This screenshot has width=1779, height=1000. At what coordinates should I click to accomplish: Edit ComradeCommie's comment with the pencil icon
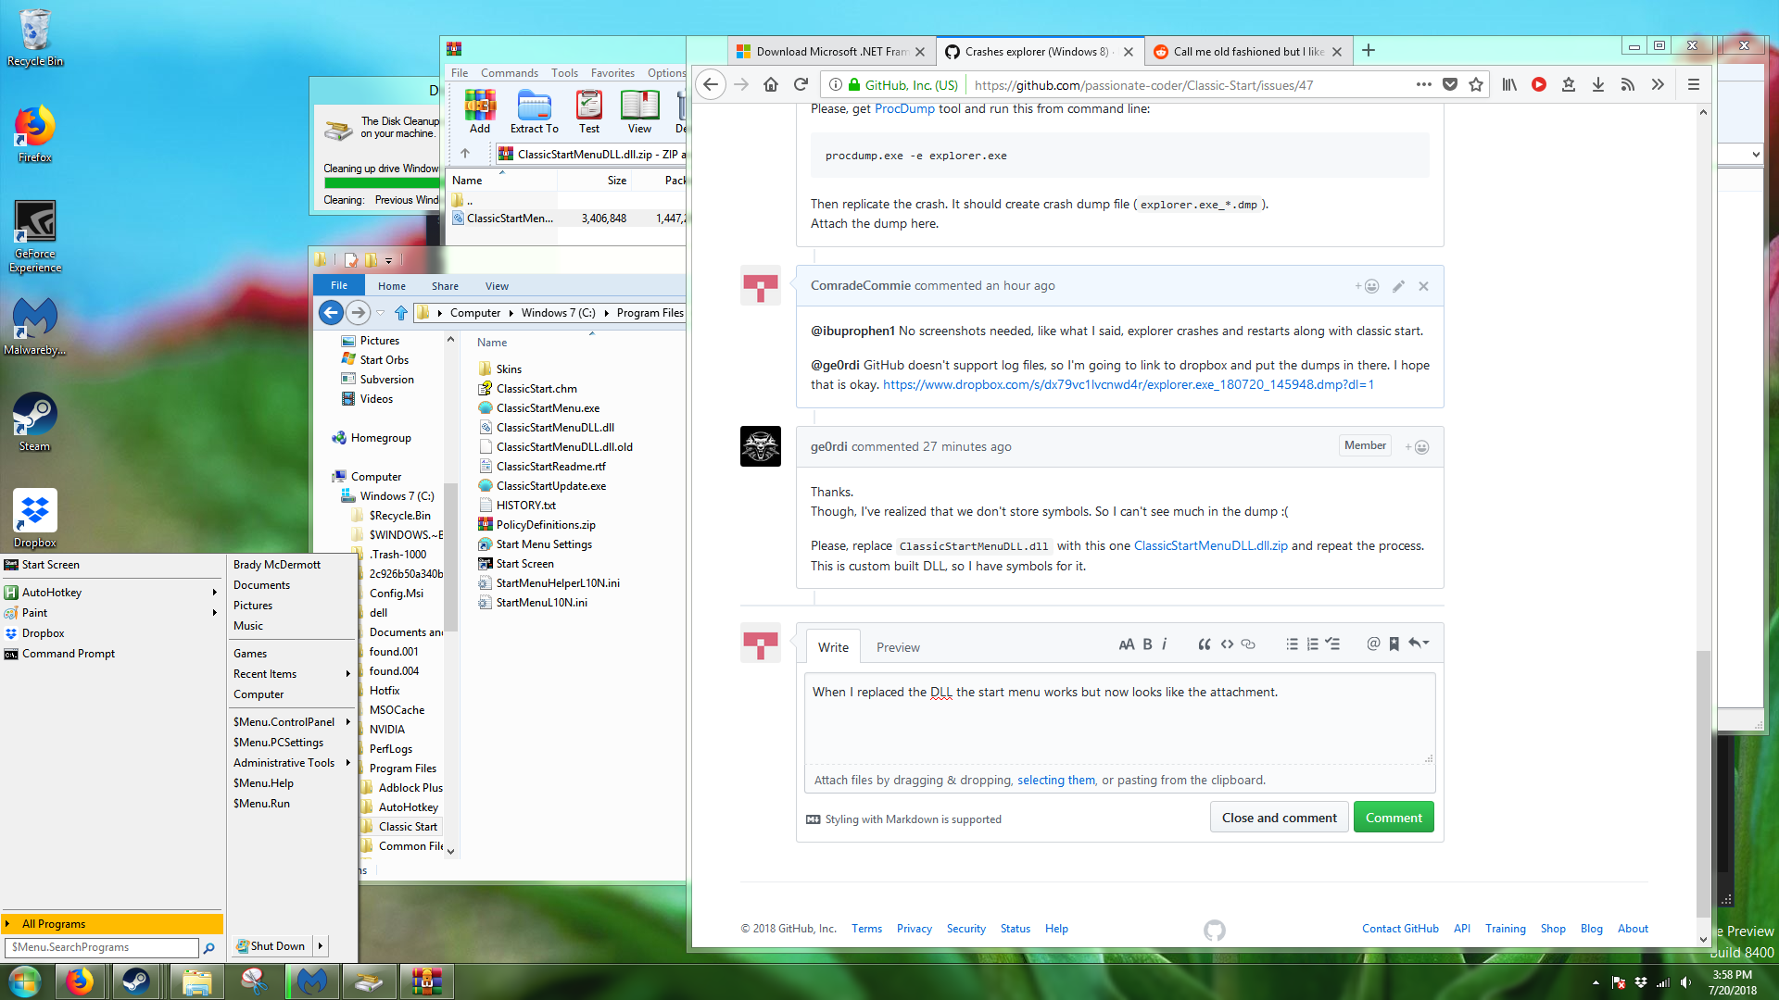tap(1398, 286)
